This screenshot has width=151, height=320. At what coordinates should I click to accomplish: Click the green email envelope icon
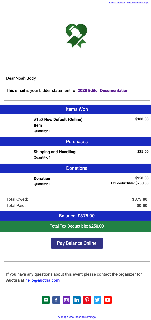[46, 300]
